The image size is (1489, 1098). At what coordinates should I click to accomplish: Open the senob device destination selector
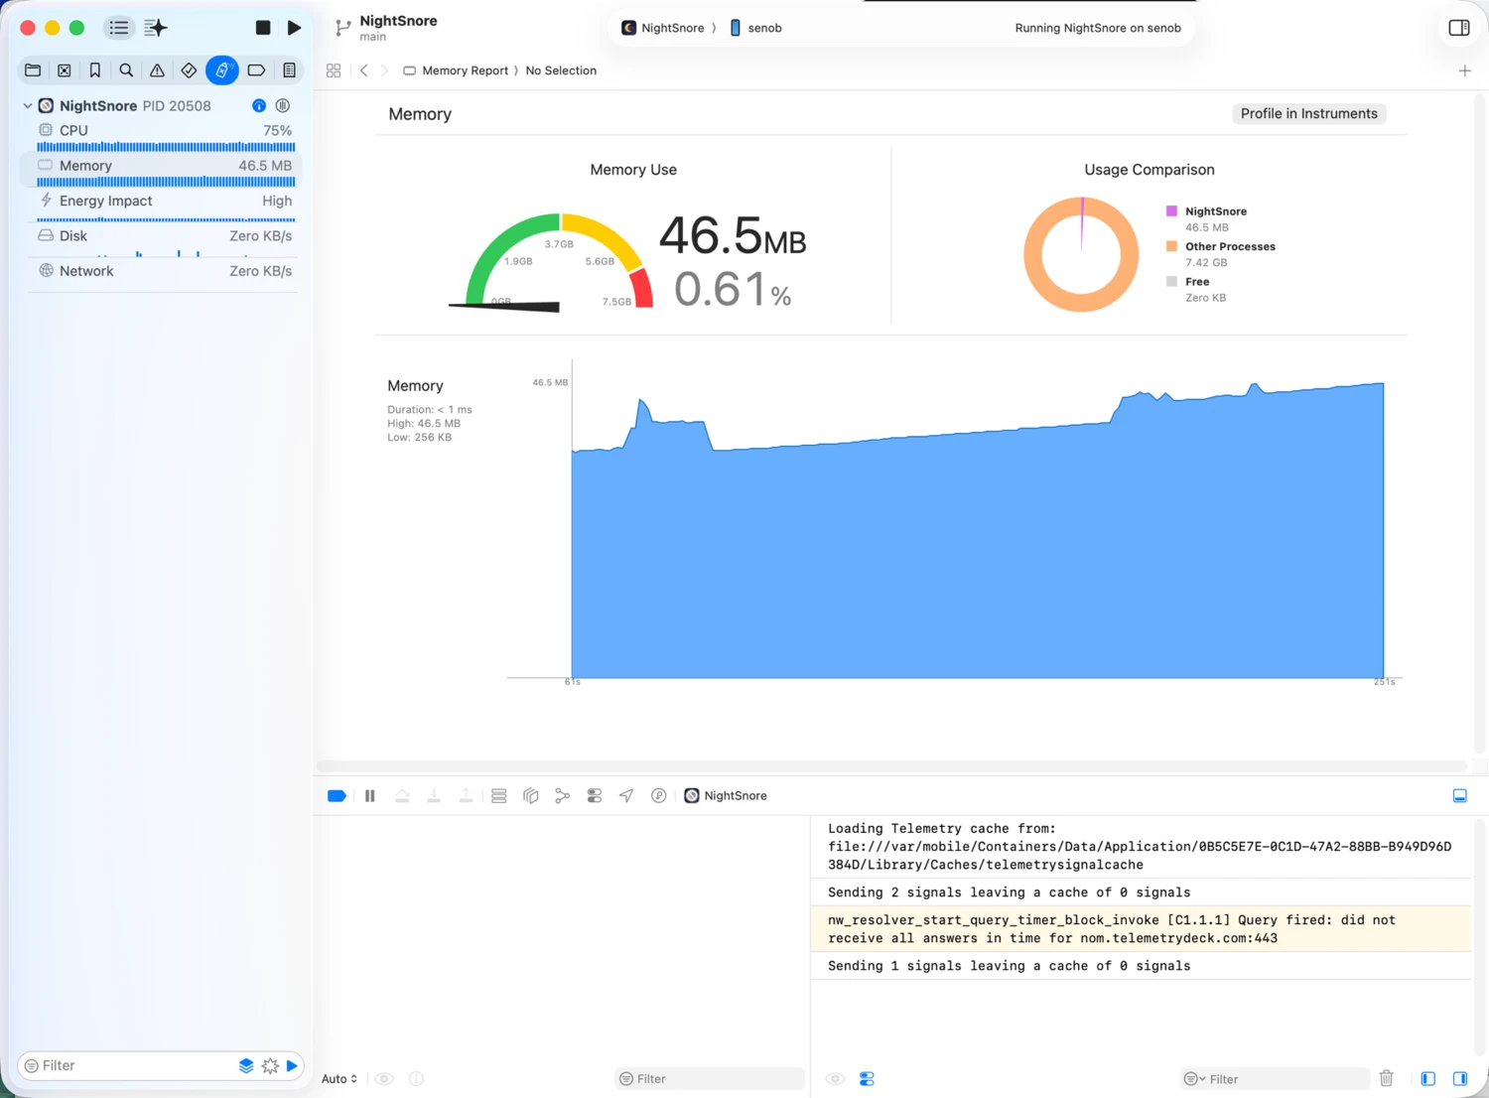756,28
